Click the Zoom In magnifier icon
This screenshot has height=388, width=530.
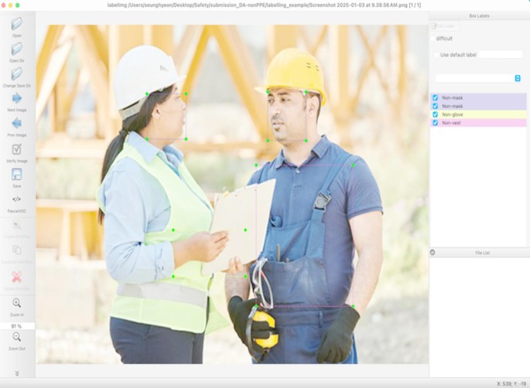click(16, 303)
